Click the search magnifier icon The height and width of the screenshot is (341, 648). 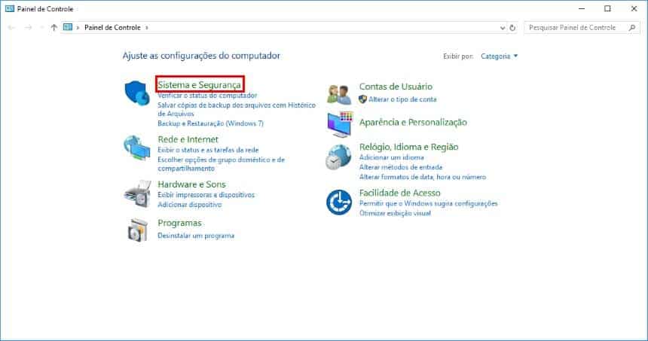coord(632,28)
